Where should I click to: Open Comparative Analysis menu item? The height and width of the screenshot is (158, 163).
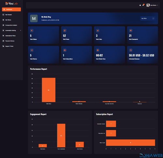tap(11, 25)
